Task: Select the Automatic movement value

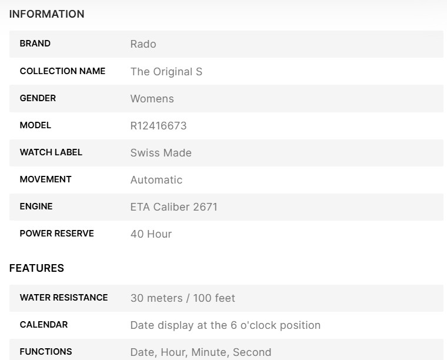Action: [156, 180]
